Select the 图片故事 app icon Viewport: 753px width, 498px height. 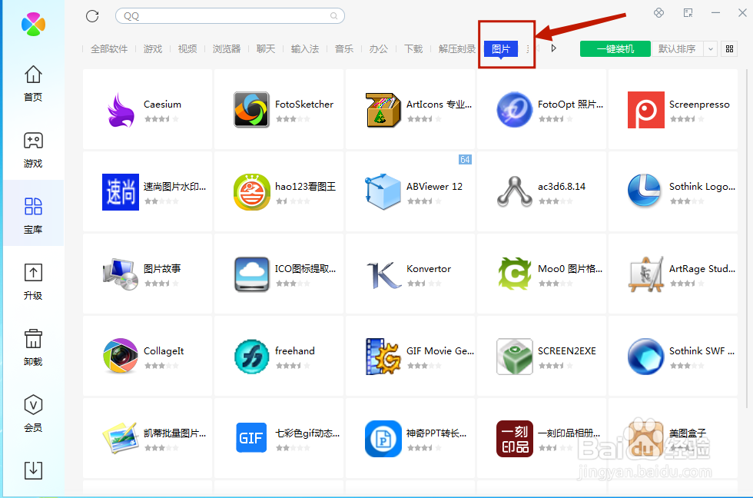[121, 274]
